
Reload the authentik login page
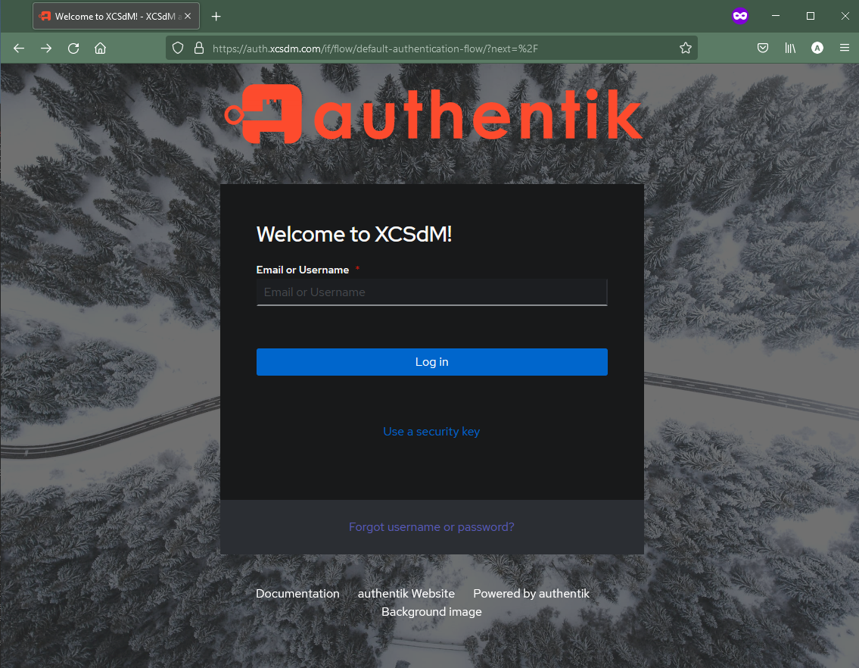pos(73,48)
